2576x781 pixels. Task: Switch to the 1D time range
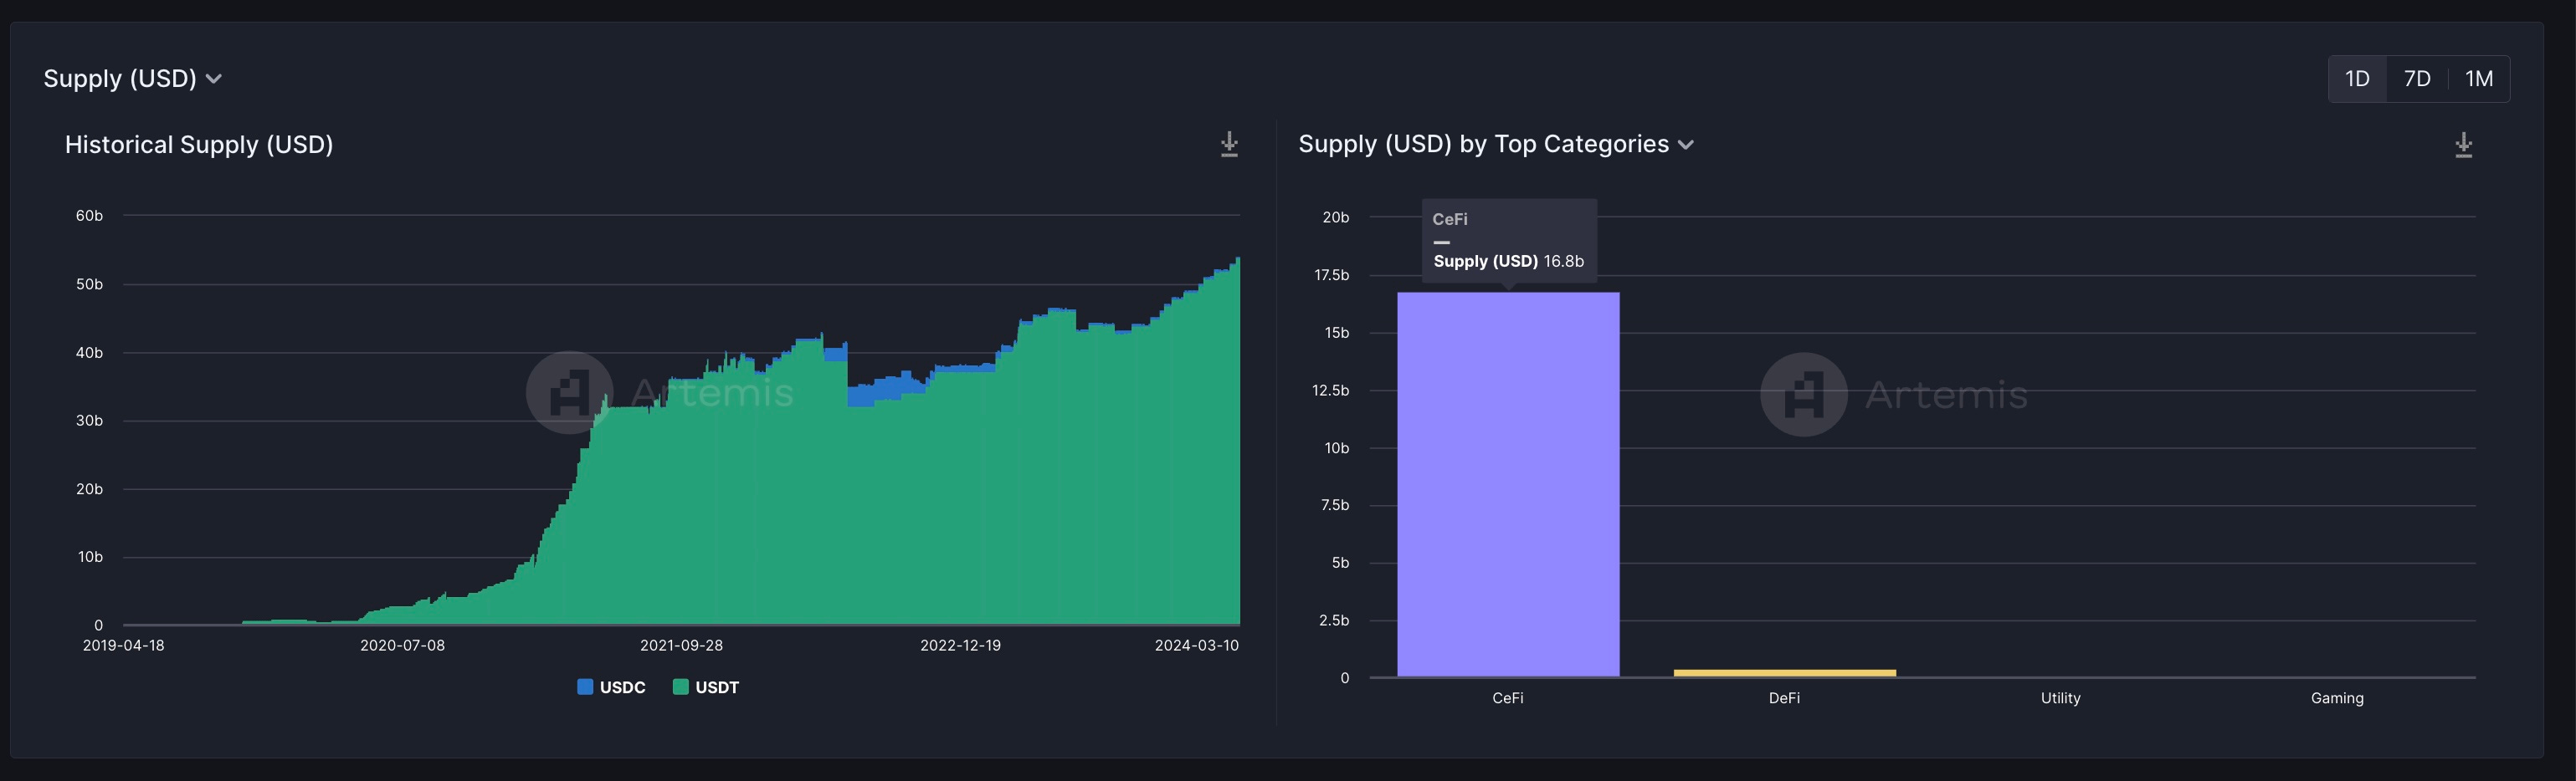tap(2357, 79)
